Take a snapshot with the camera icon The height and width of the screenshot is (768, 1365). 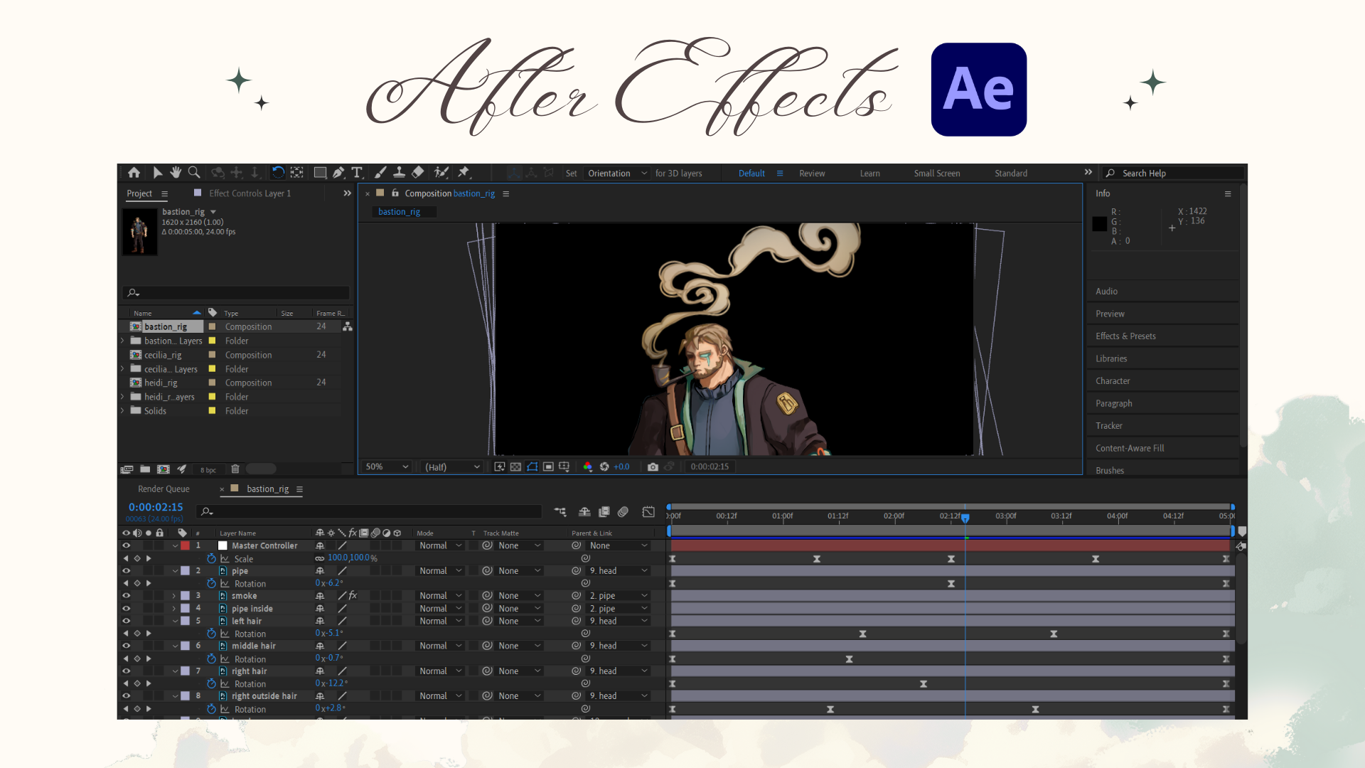click(653, 467)
